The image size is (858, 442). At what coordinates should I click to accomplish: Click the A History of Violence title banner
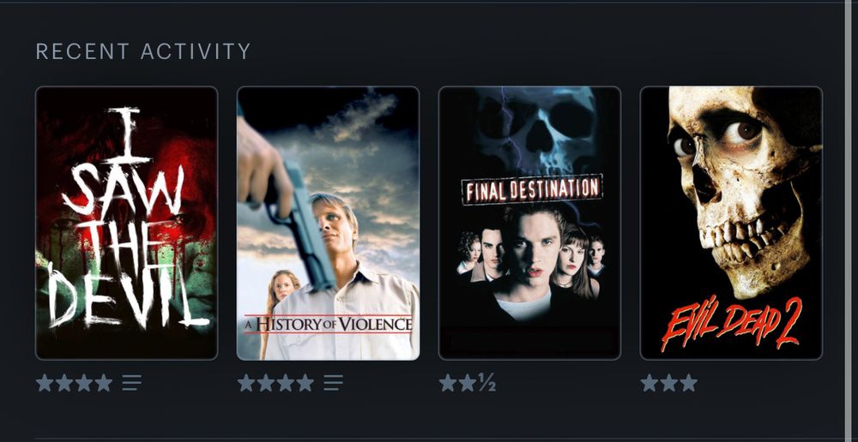328,324
